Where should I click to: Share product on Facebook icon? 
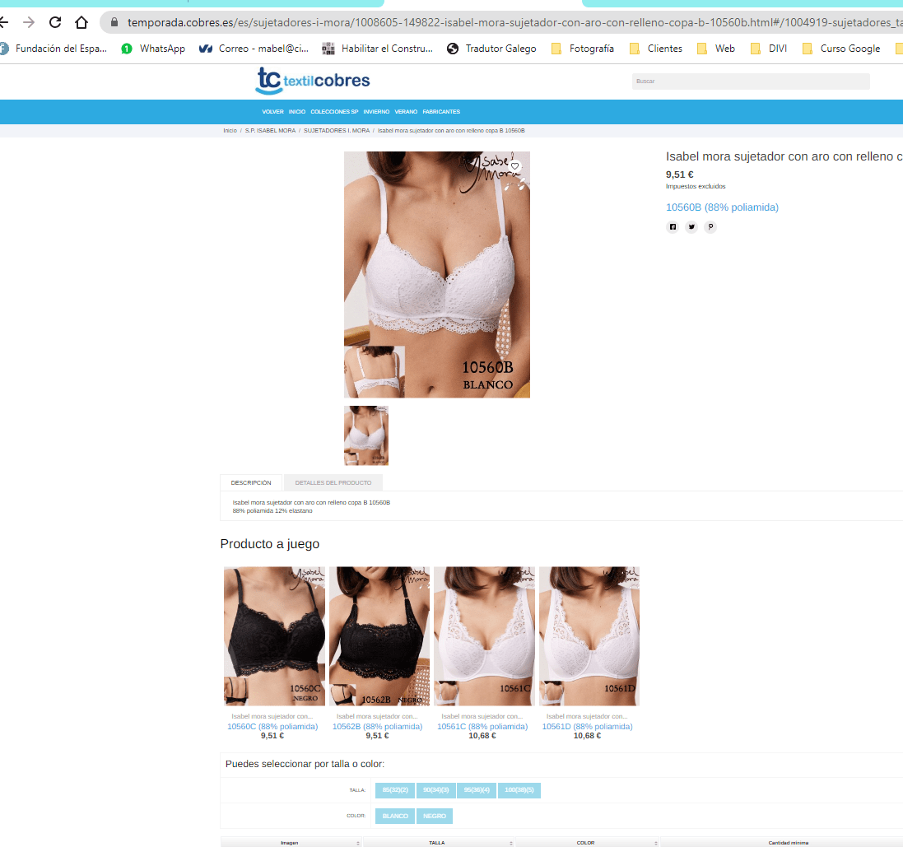672,227
